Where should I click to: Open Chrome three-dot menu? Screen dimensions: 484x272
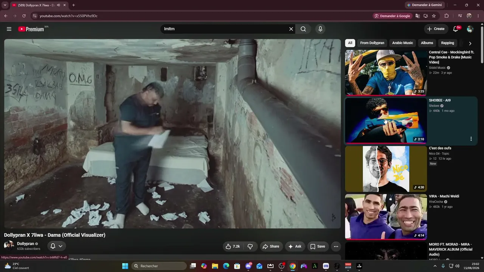pyautogui.click(x=478, y=16)
